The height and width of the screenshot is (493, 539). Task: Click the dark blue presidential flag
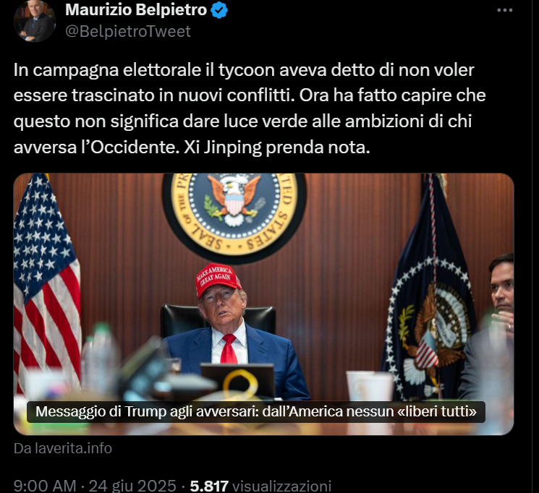pos(430,288)
